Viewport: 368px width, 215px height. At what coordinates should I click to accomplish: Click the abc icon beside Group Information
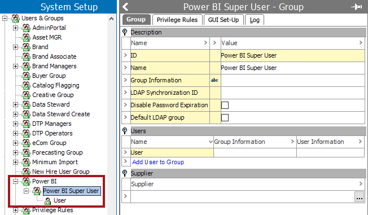click(214, 80)
